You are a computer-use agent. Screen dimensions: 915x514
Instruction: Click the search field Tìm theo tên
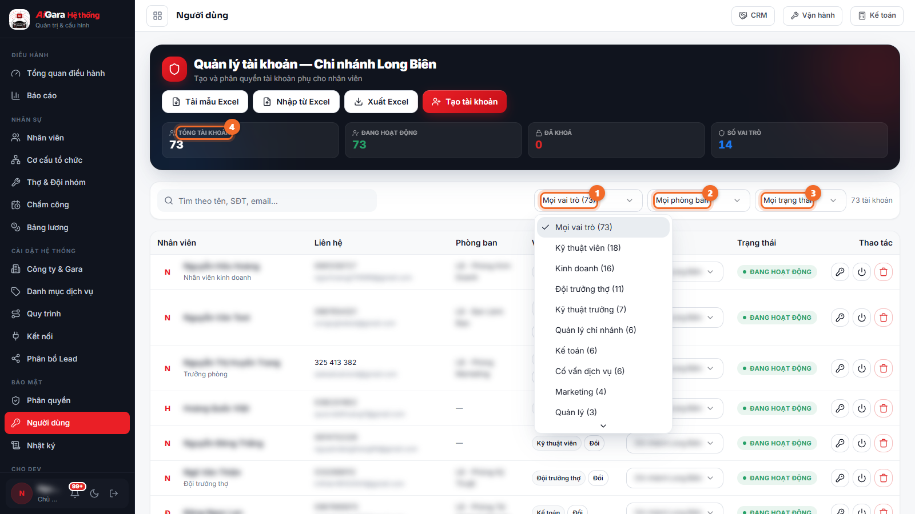tap(267, 200)
